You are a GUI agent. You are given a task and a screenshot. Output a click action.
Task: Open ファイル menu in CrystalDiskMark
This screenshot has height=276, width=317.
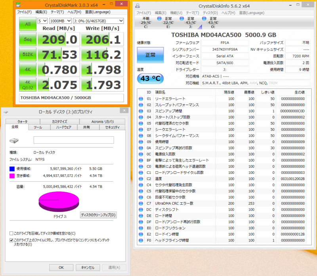point(24,12)
